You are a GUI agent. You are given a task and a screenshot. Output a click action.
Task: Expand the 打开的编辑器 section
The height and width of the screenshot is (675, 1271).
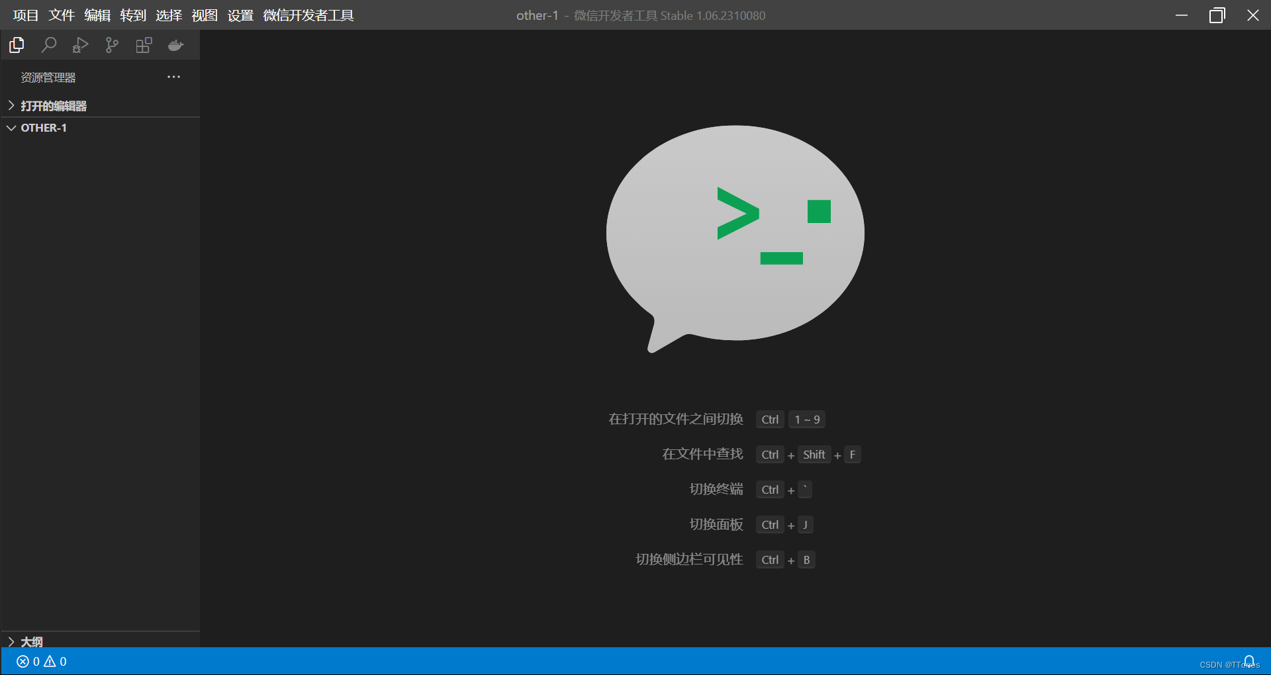(x=101, y=106)
